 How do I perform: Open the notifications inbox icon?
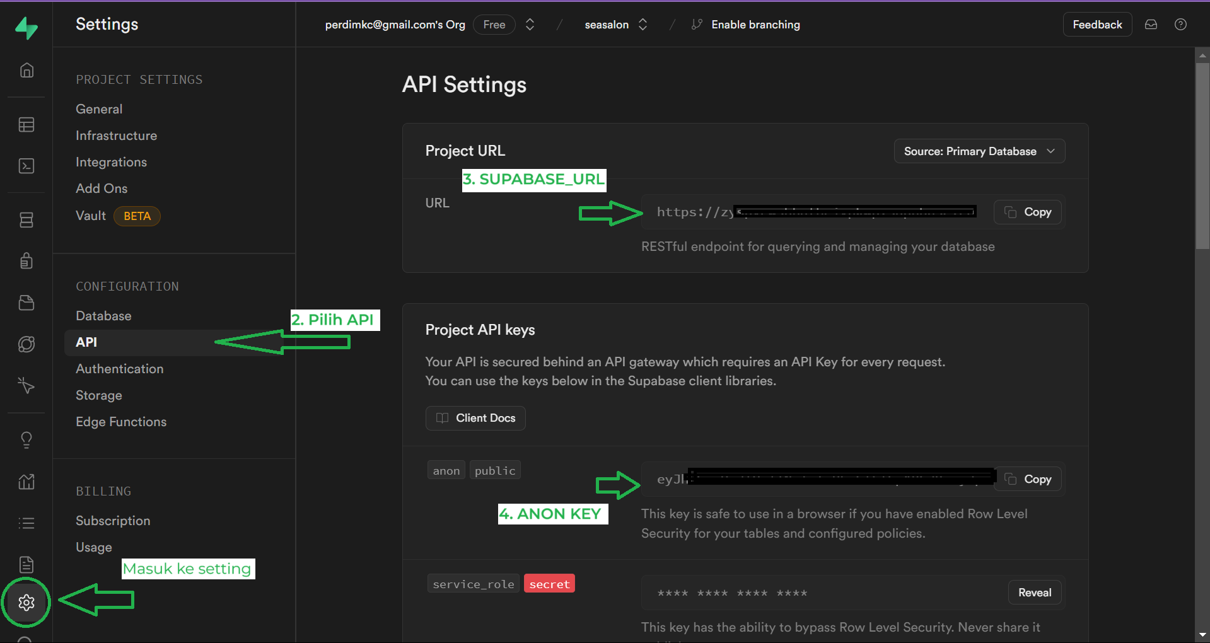(x=1151, y=25)
